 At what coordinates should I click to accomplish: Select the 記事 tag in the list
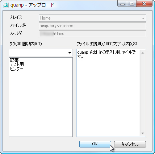[14, 60]
